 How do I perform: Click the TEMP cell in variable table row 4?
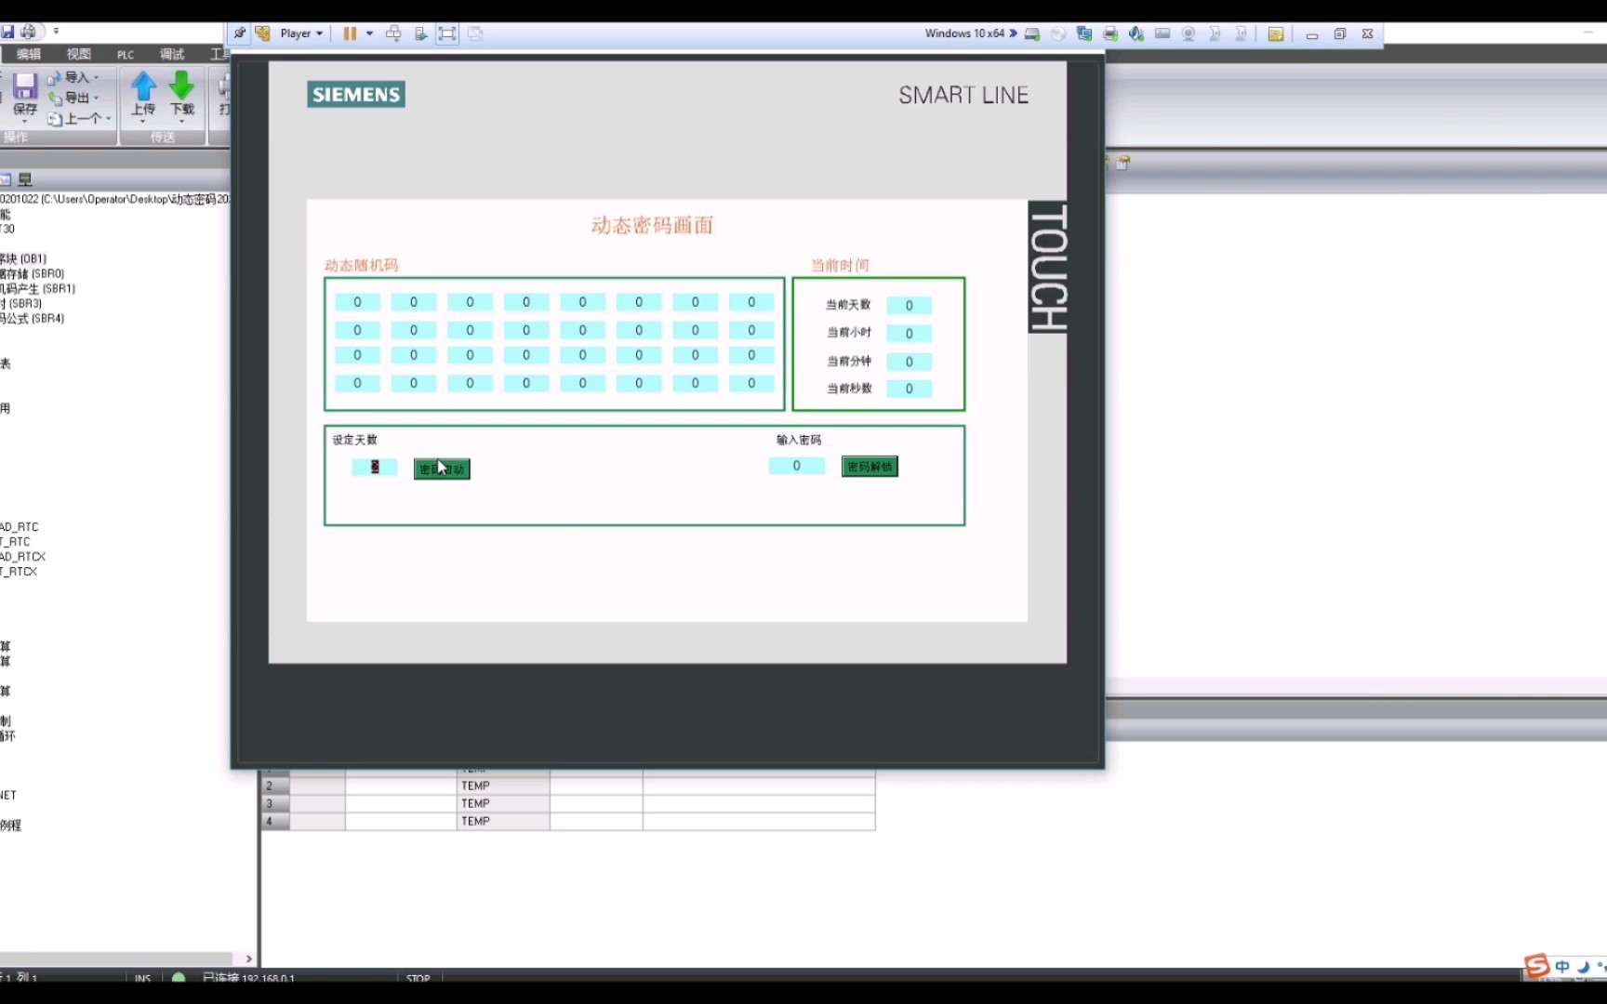click(x=503, y=821)
